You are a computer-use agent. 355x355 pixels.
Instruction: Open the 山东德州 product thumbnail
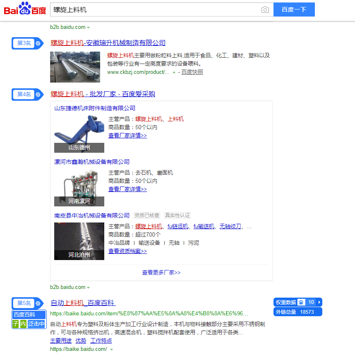coord(79,134)
